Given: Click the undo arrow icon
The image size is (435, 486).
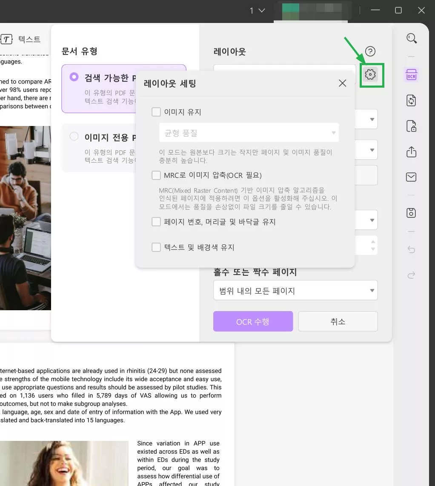Looking at the screenshot, I should click(x=411, y=249).
